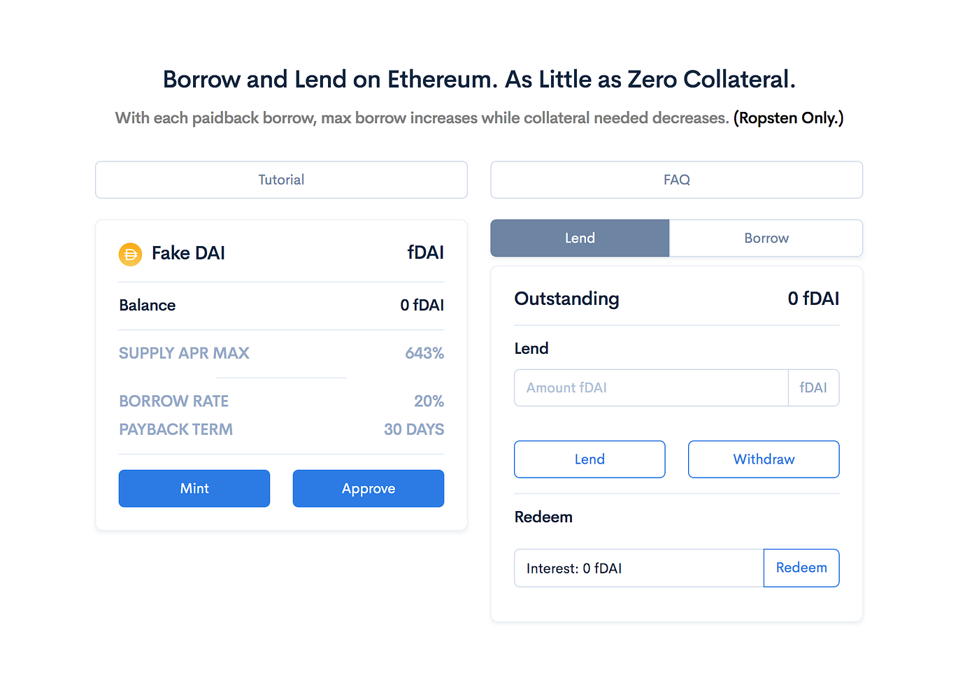
Task: Click the Mint button
Action: pos(194,488)
